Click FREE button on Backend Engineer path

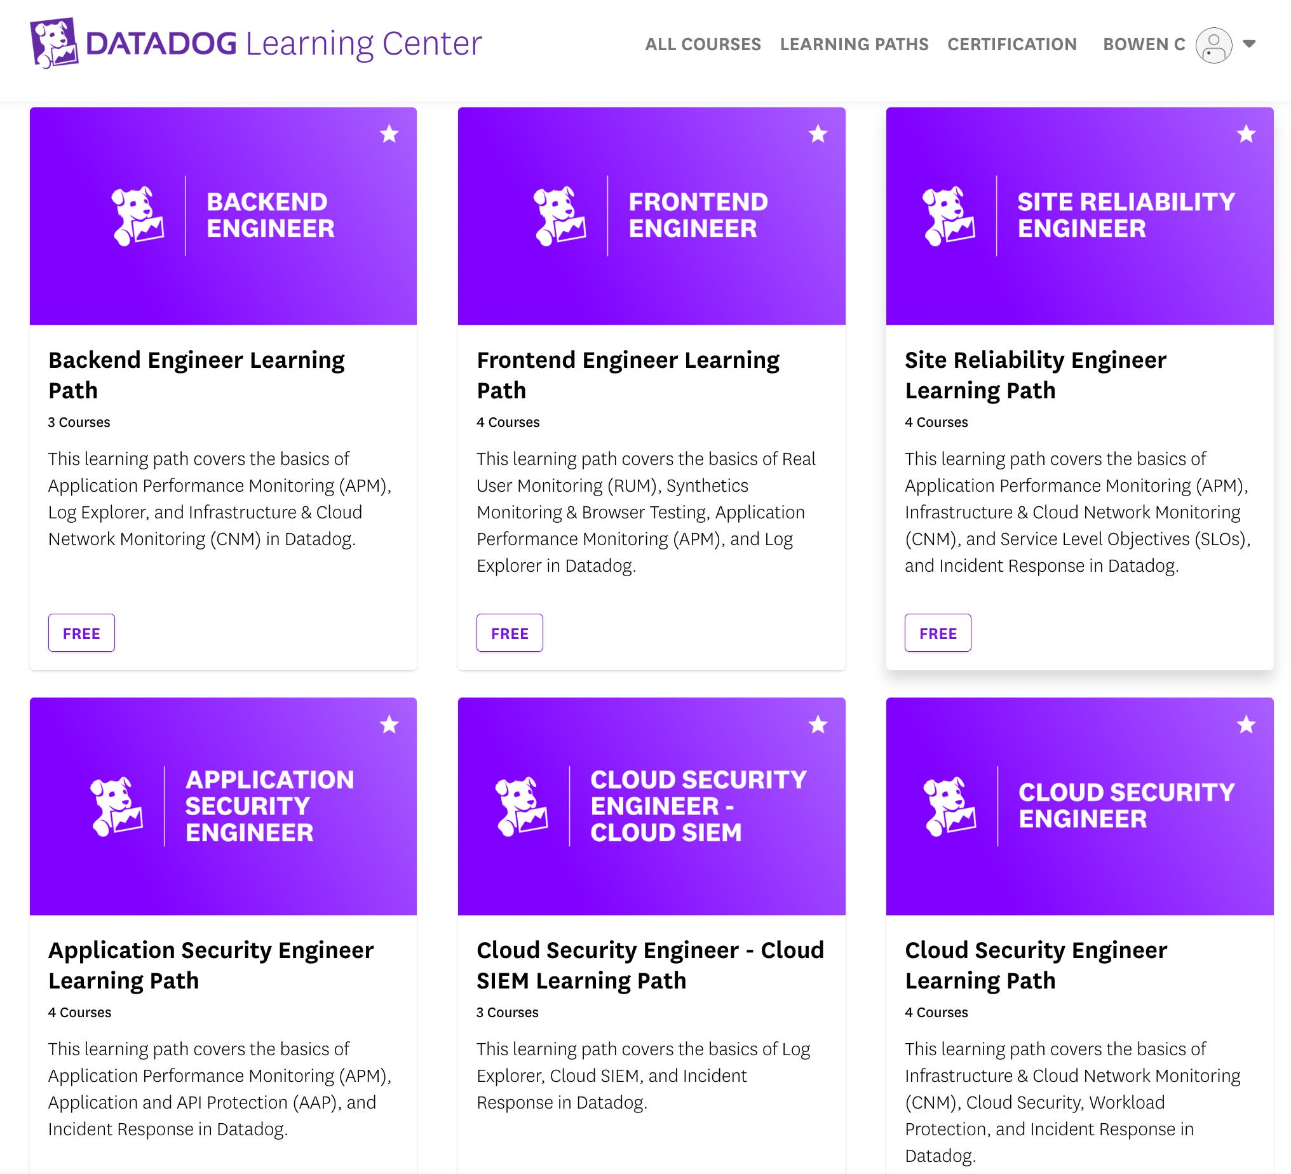point(81,633)
